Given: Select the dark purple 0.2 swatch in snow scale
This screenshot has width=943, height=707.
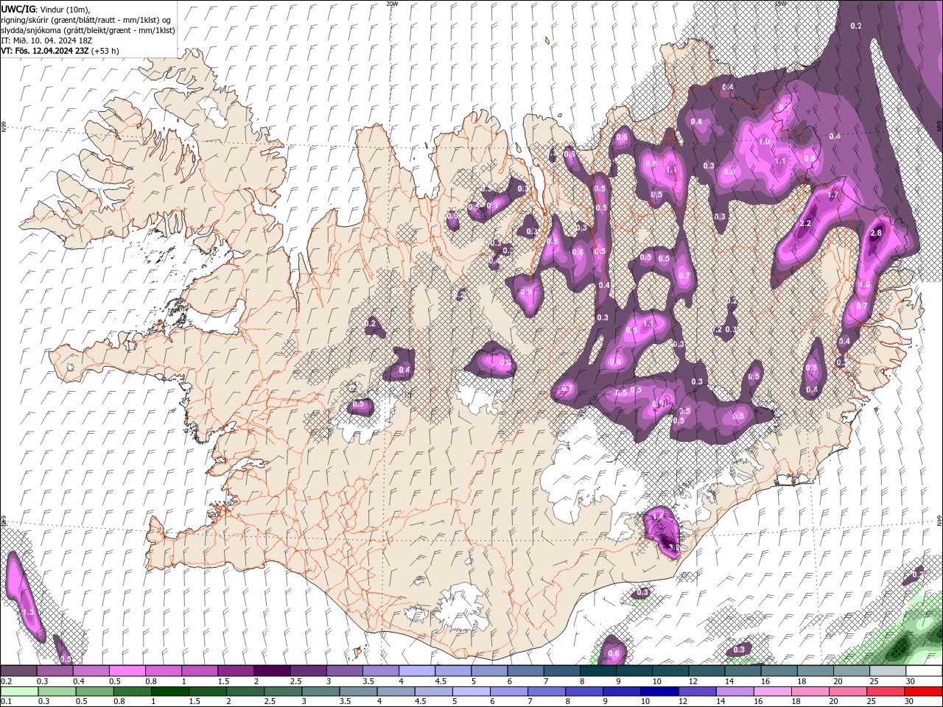Looking at the screenshot, I should 18,671.
